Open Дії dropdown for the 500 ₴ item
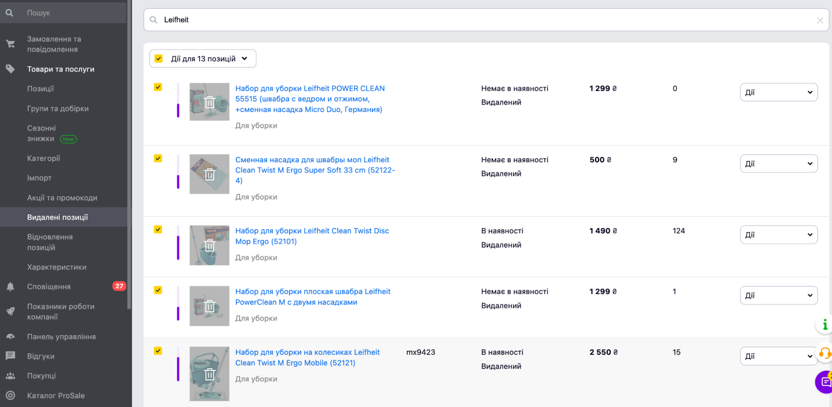832x407 pixels. (778, 164)
